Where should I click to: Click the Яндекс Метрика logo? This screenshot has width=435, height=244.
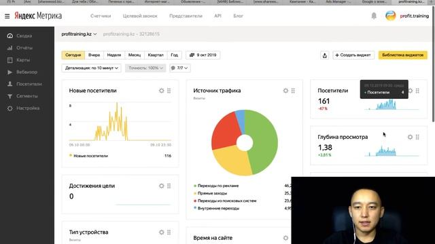38,16
